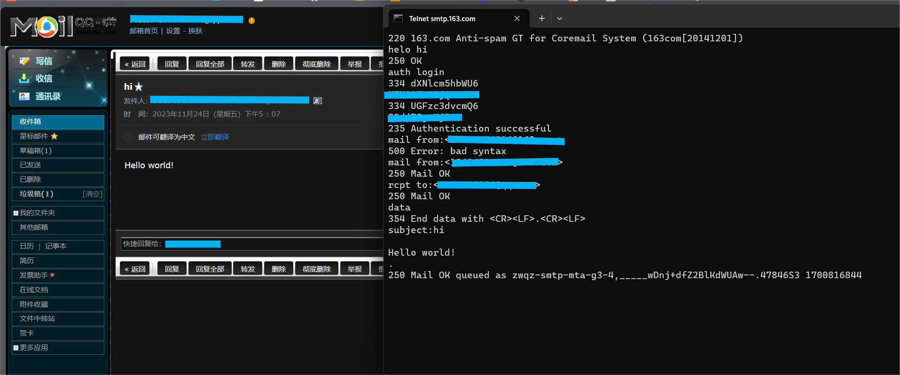This screenshot has width=900, height=375.
Task: Open 日历 calendar link
Action: [27, 246]
